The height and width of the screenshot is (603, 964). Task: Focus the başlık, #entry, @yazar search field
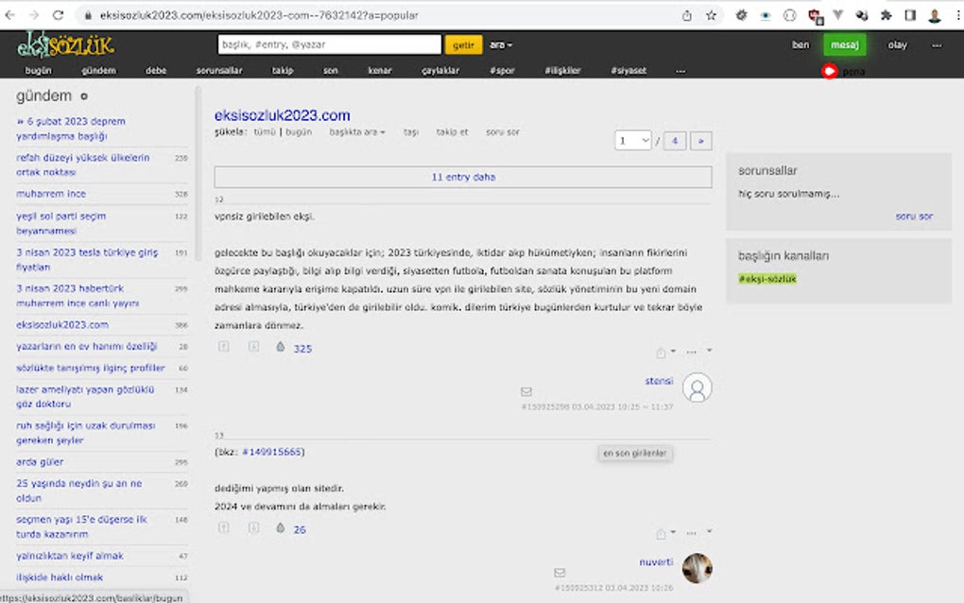pos(330,44)
